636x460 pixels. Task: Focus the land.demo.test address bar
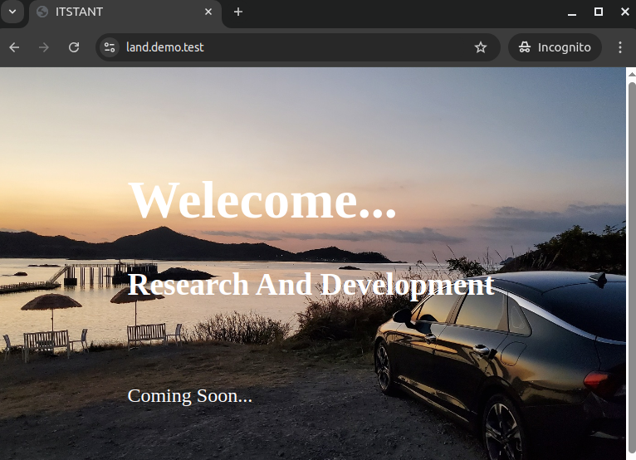[291, 47]
